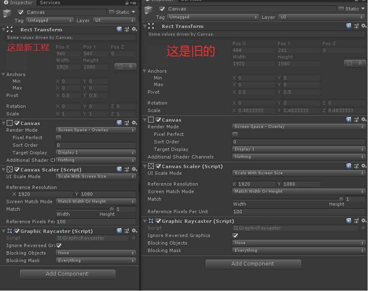Open Canvas Scaler presets in right Inspector
The image size is (368, 291).
click(x=356, y=166)
